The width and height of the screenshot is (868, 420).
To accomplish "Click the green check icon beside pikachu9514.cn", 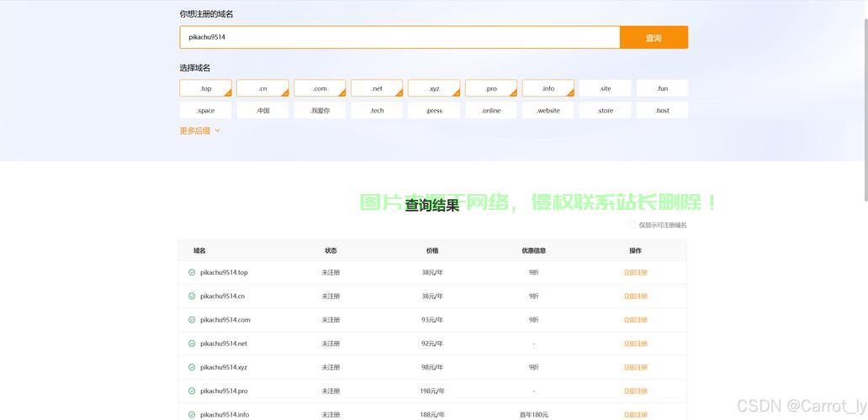I will (x=192, y=297).
